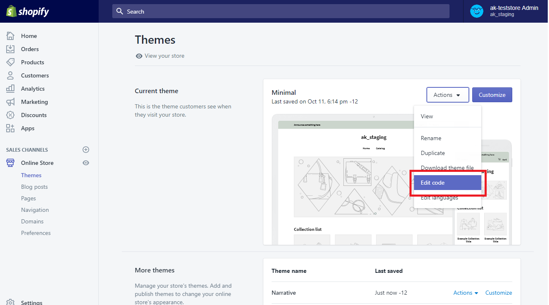549x305 pixels.
Task: Select Preferences under Online Store
Action: (x=36, y=233)
